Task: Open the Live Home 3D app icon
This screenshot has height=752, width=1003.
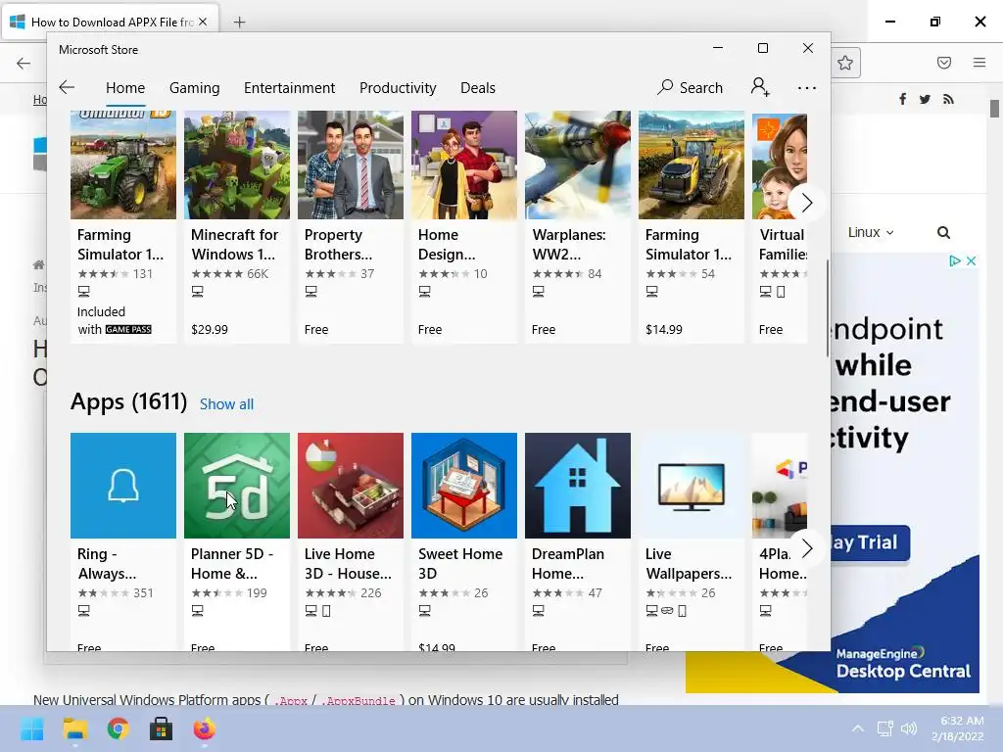Action: [351, 486]
